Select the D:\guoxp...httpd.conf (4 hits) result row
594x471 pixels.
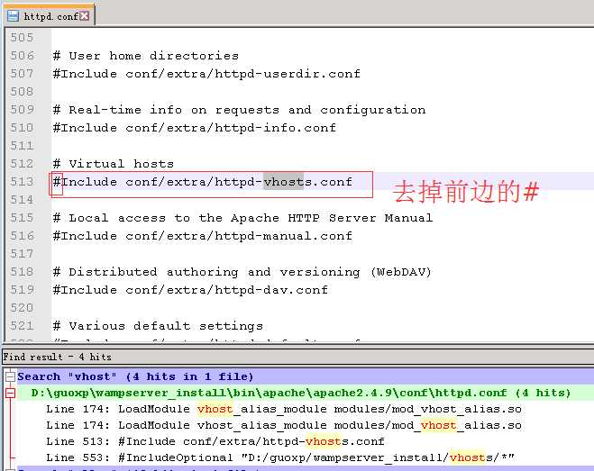(300, 393)
